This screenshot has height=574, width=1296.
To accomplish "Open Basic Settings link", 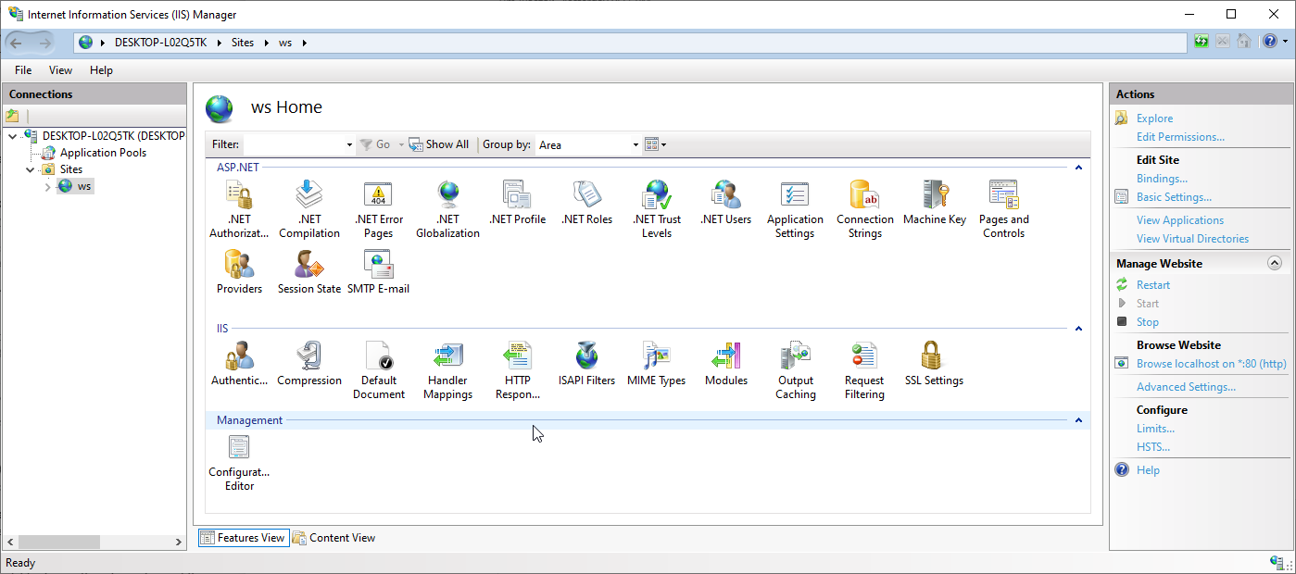I will 1174,197.
